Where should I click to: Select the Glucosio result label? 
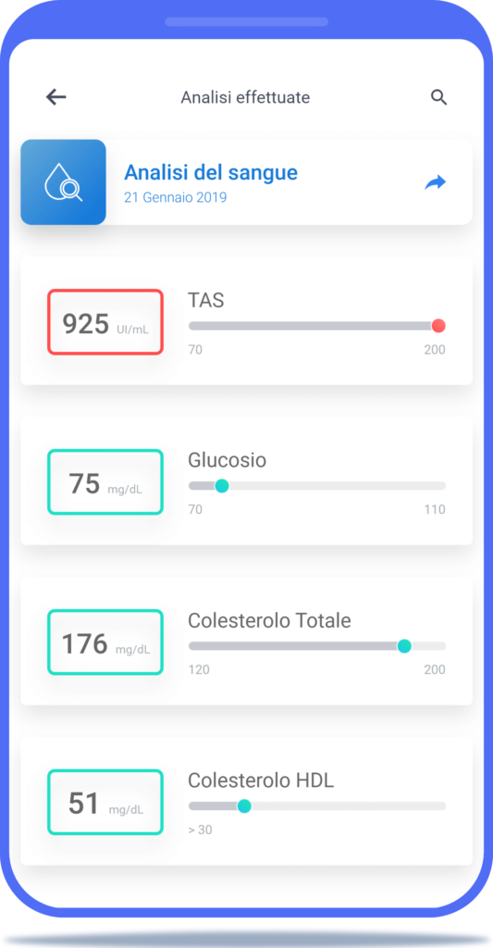pyautogui.click(x=228, y=460)
